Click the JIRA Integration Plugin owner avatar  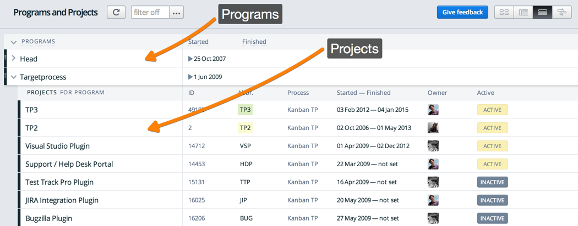coord(433,200)
